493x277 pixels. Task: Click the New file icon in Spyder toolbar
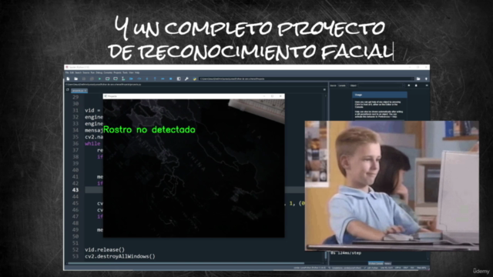(68, 78)
